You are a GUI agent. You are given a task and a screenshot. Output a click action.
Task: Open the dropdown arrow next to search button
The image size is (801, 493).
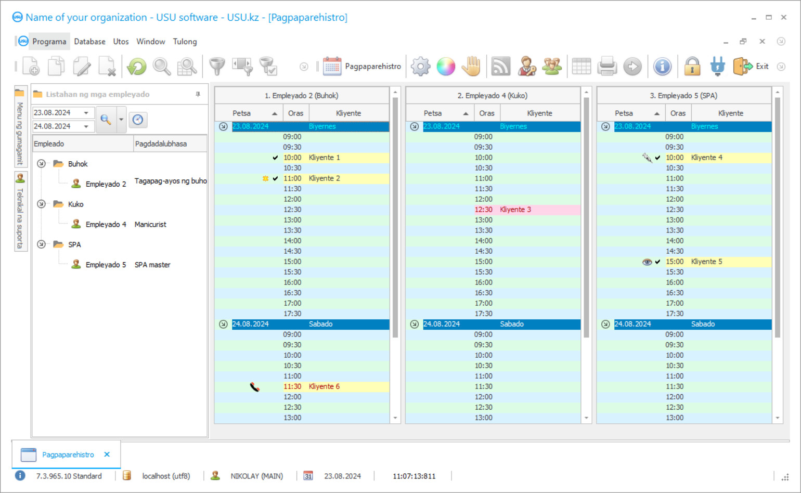tap(121, 120)
